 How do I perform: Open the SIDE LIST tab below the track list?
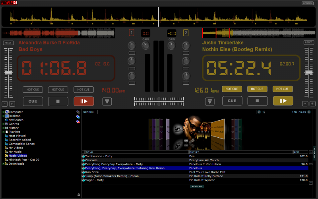197,186
